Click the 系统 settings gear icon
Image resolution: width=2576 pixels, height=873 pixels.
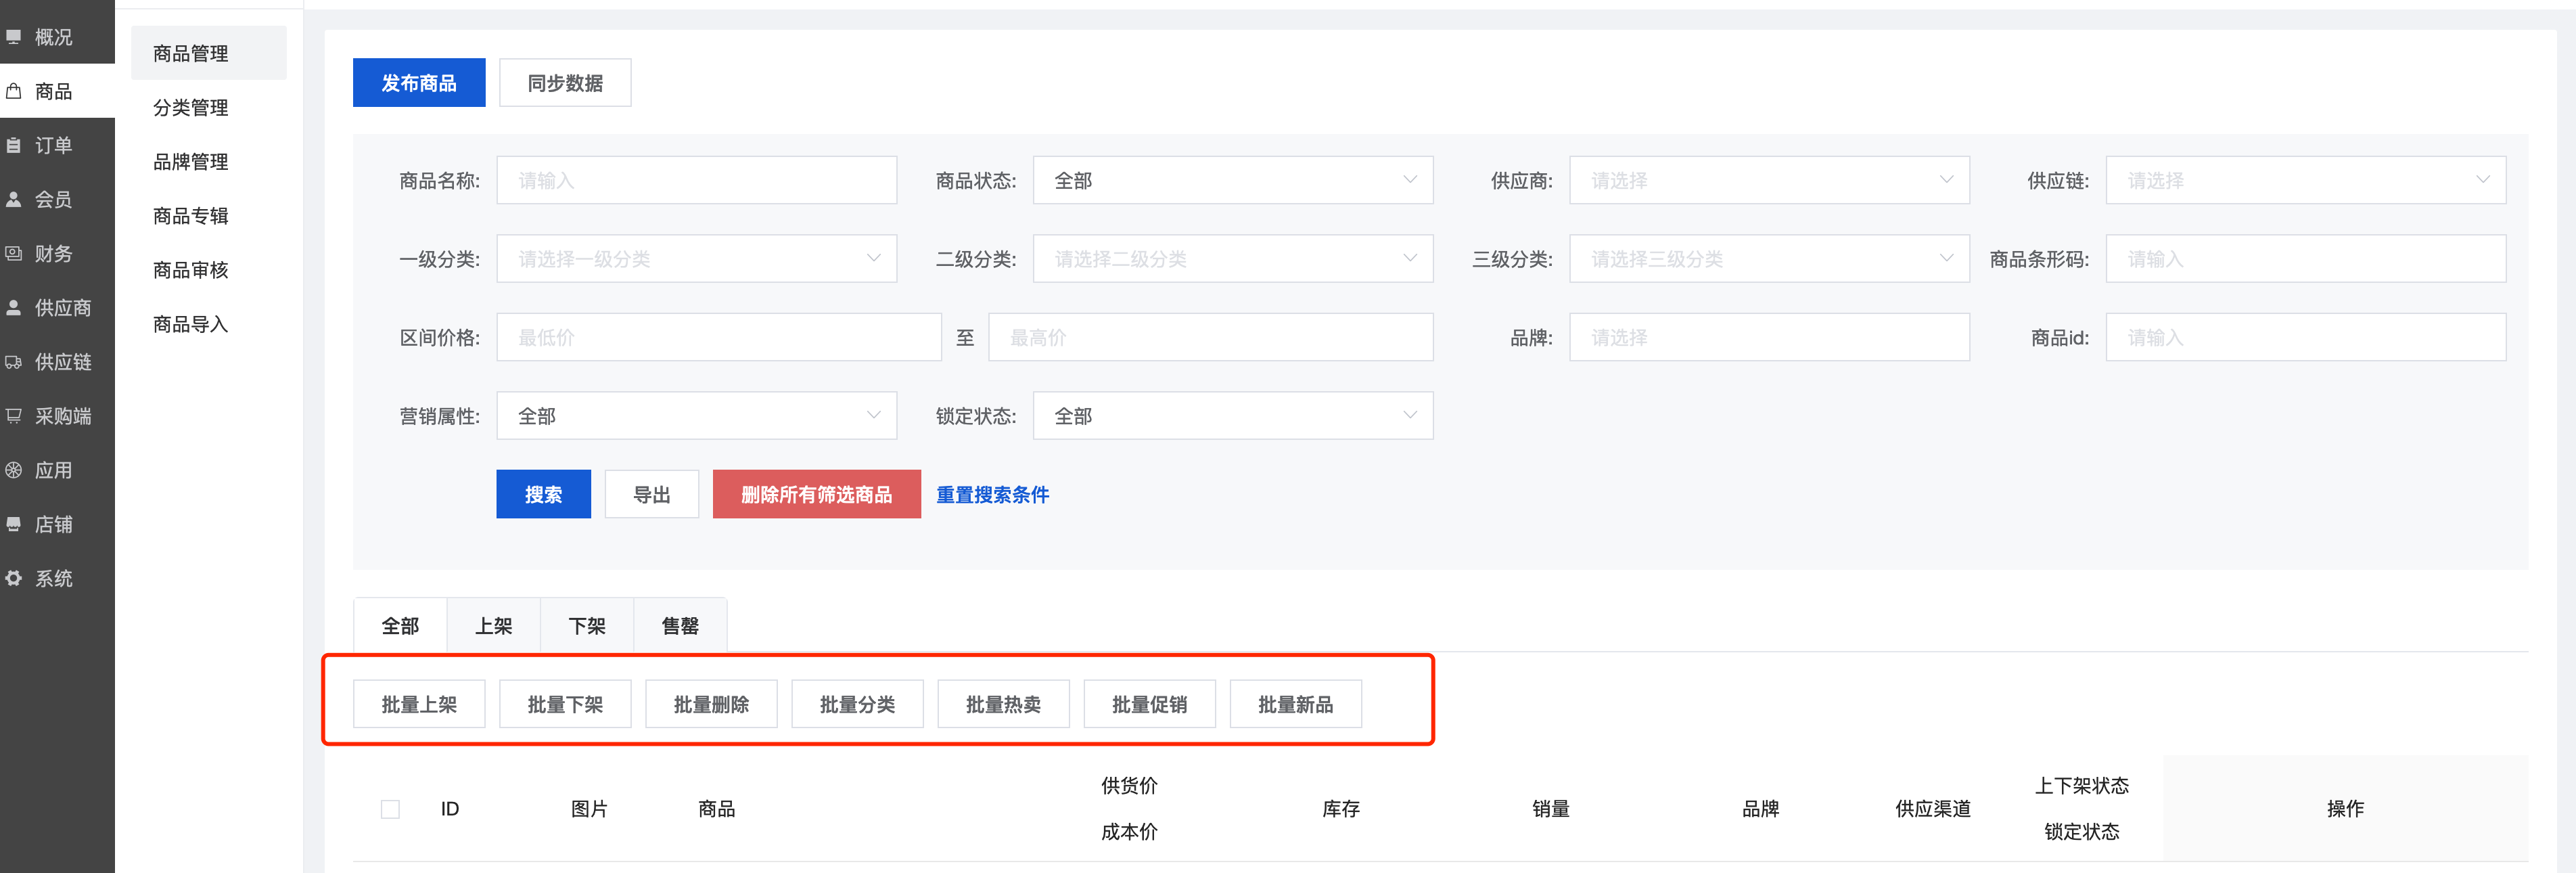14,578
